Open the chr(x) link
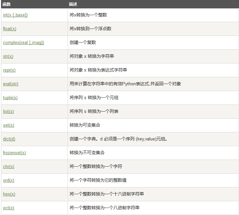This screenshot has width=239, height=215. 8,167
